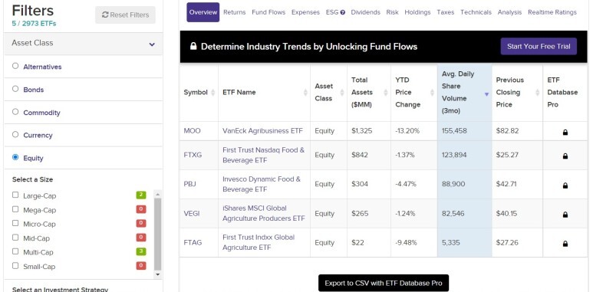This screenshot has height=292, width=593.
Task: Select the Equity asset class radio
Action: coord(15,157)
